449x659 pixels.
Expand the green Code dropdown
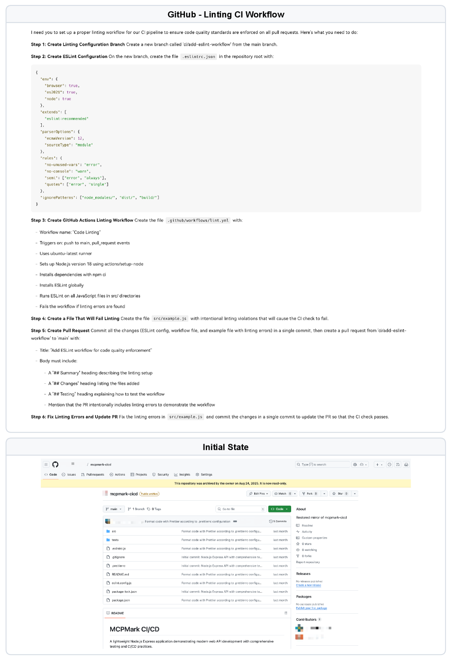tap(279, 509)
